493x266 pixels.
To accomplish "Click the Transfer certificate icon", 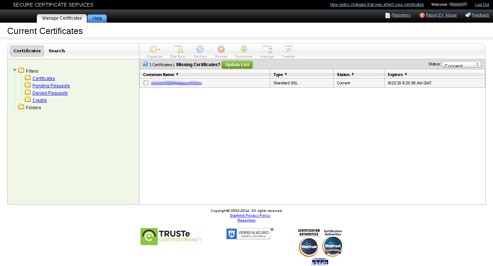I will point(288,50).
